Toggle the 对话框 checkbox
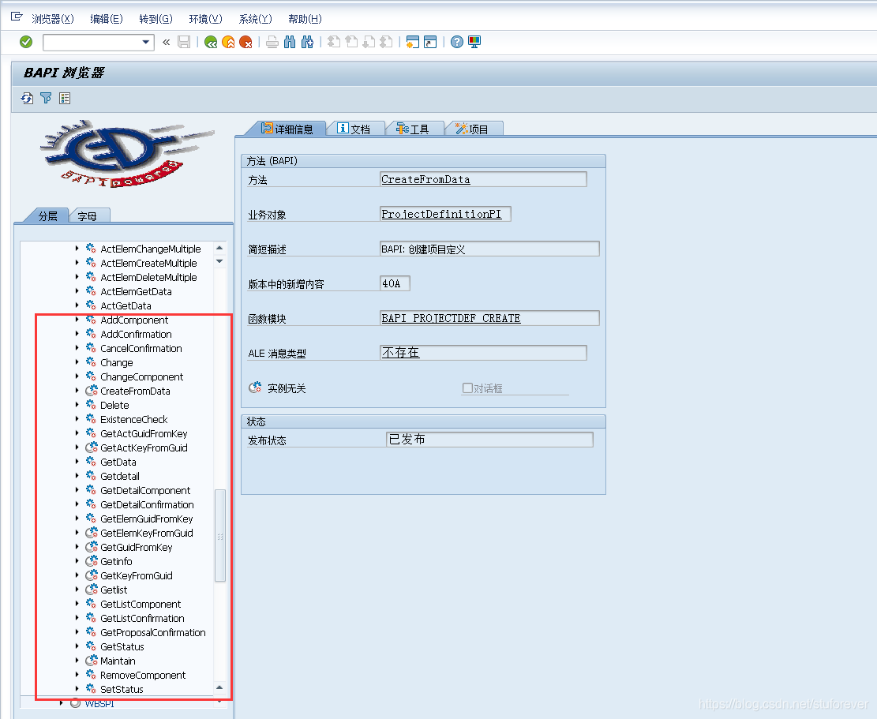This screenshot has width=877, height=719. point(467,388)
